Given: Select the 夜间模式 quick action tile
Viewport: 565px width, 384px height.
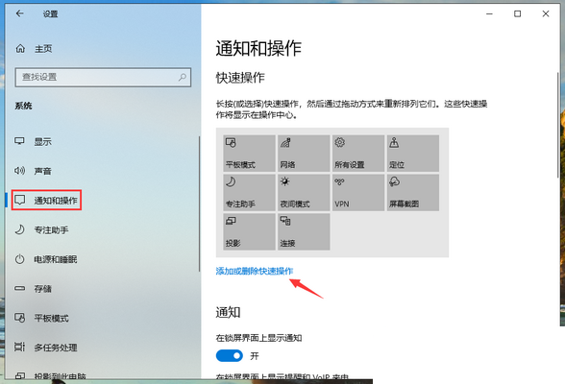Looking at the screenshot, I should 304,193.
